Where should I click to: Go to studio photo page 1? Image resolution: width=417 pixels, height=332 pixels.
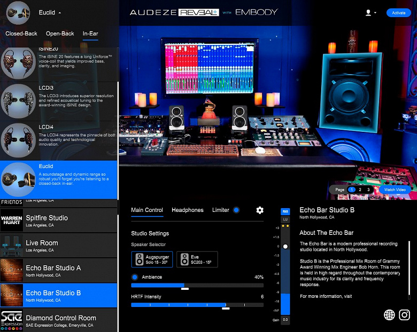(352, 189)
